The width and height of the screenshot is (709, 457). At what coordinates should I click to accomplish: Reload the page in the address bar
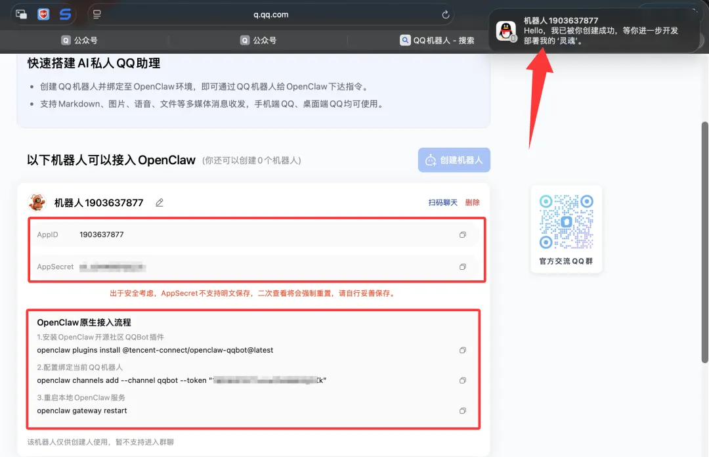point(445,14)
